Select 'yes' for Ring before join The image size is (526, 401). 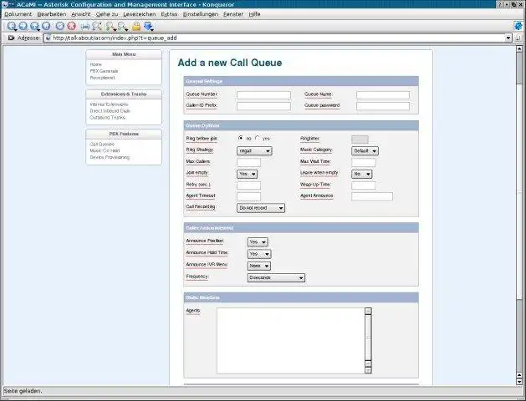(x=258, y=138)
